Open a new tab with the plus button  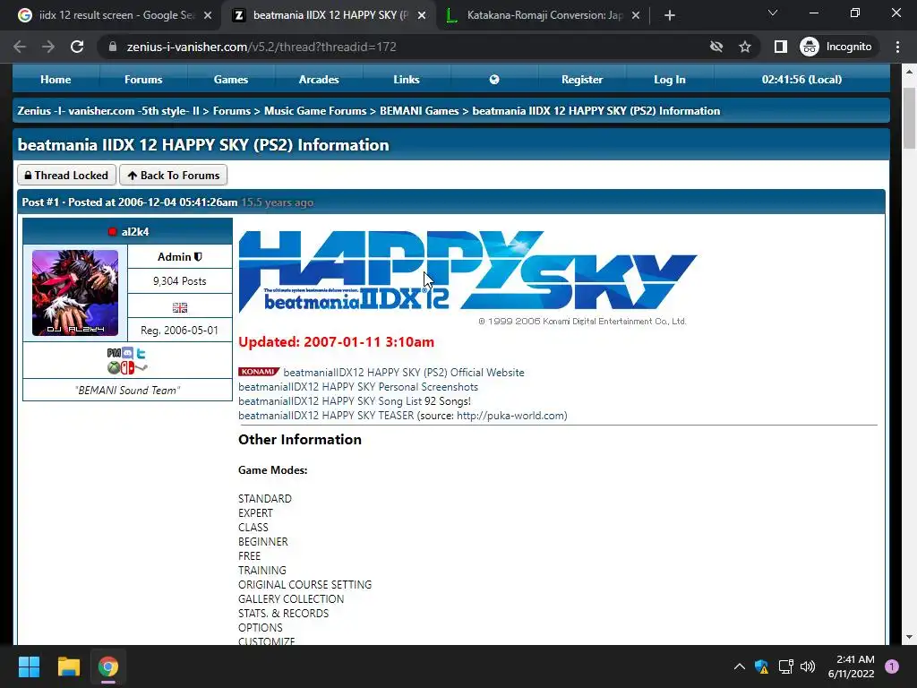tap(670, 16)
